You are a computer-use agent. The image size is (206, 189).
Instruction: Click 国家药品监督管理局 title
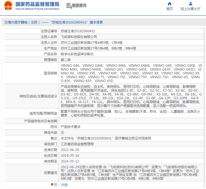(x=37, y=4)
